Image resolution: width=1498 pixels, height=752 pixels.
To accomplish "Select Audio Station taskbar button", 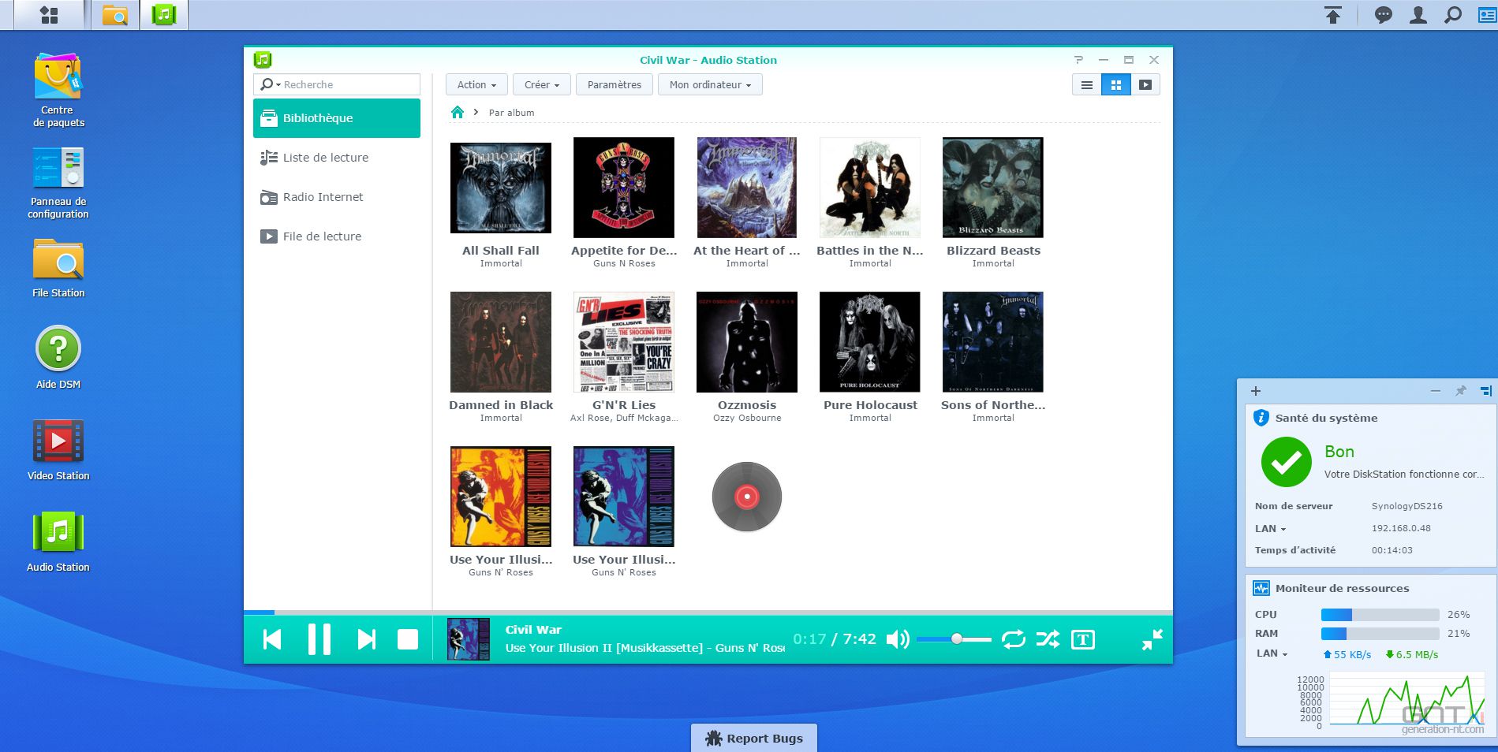I will (x=164, y=15).
